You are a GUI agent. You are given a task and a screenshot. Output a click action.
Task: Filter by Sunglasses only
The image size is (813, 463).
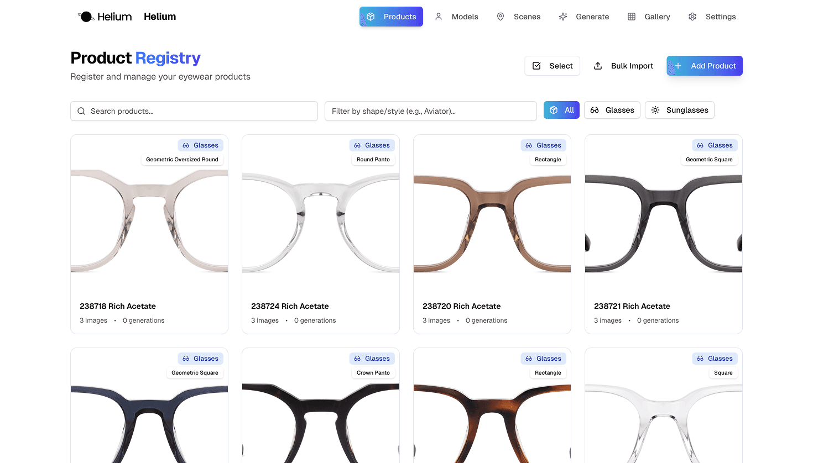pyautogui.click(x=680, y=110)
